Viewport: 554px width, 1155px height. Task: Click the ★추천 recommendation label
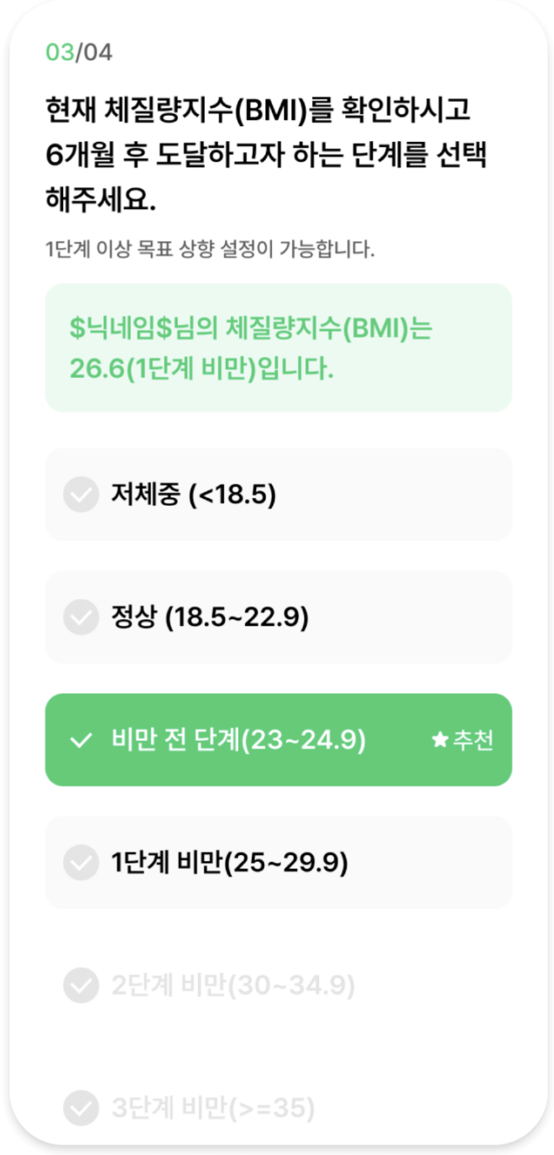462,740
